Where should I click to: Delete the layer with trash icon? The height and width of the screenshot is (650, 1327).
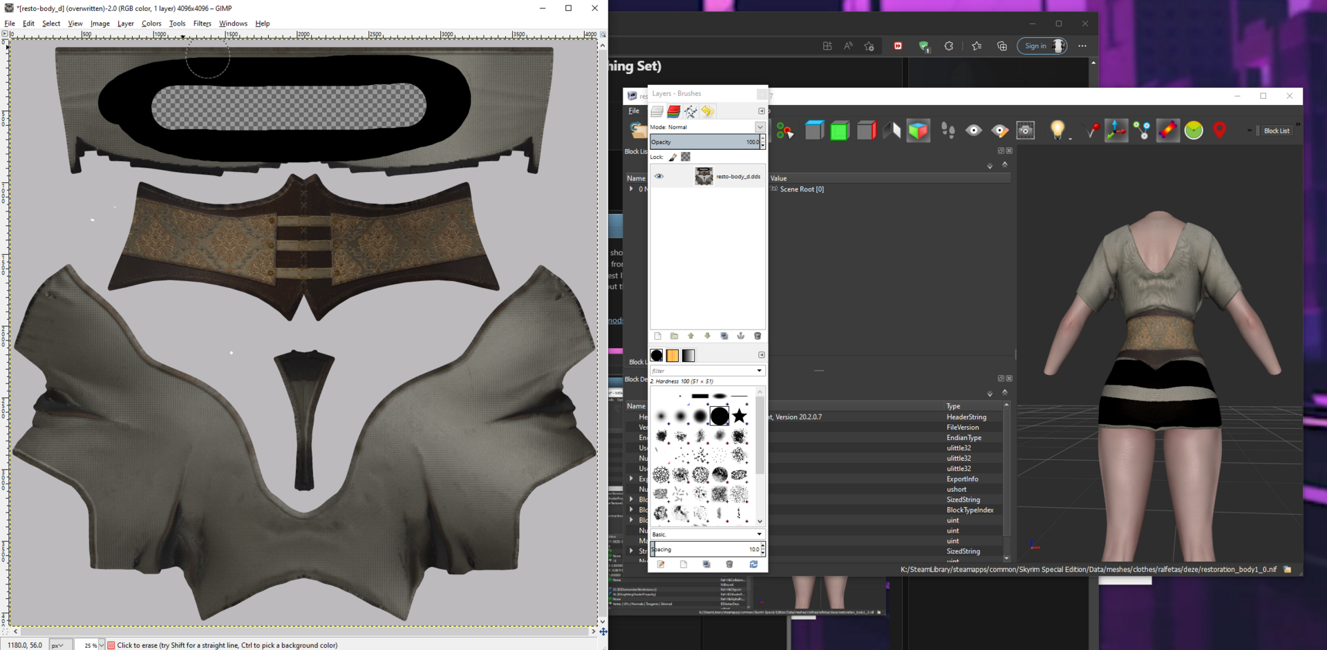coord(757,336)
